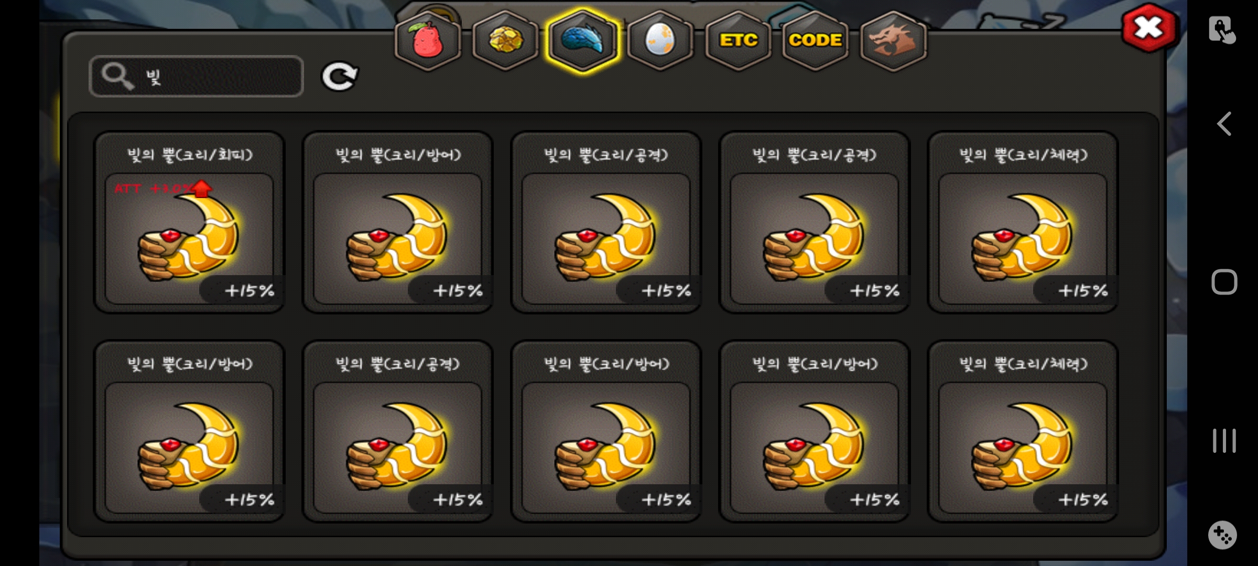Open the game controller tools icon

click(1222, 535)
